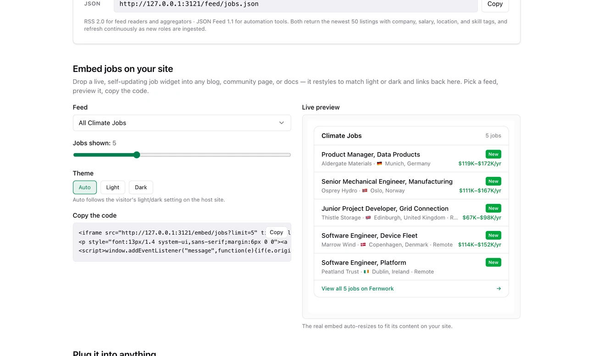Image resolution: width=593 pixels, height=356 pixels.
Task: Click the Copy the code label
Action: (95, 215)
